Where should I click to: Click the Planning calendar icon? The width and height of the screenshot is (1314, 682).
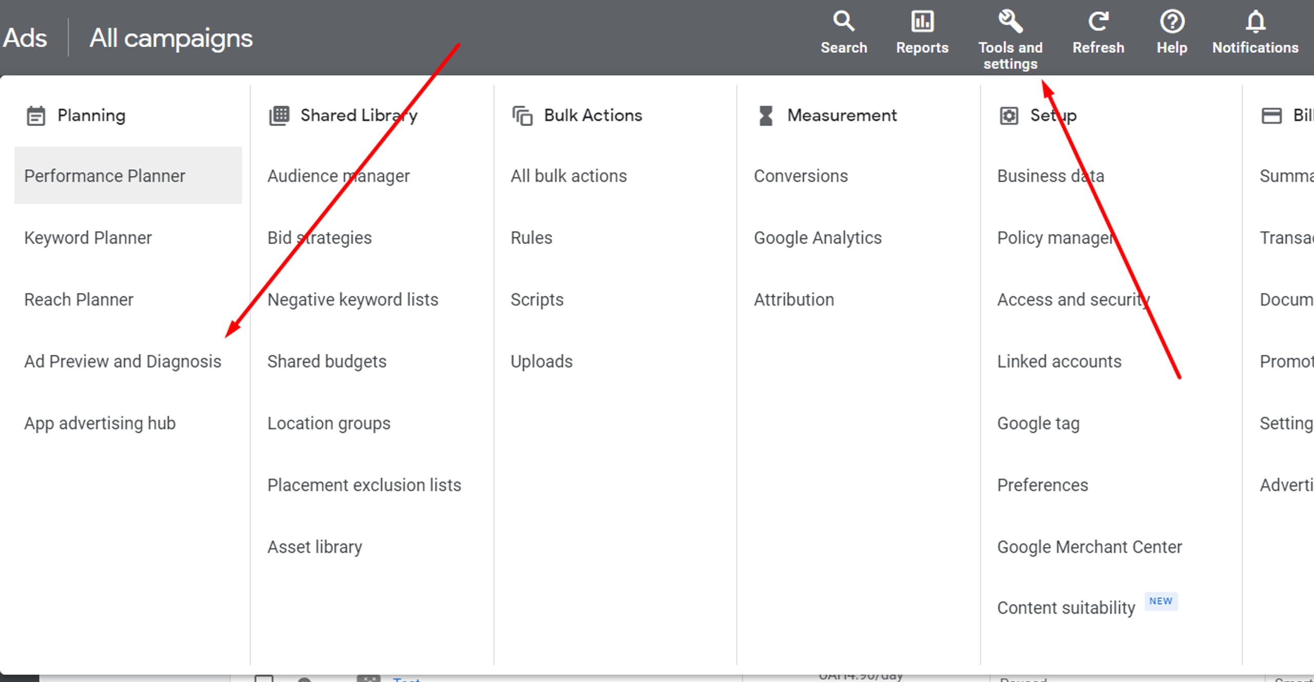coord(36,116)
